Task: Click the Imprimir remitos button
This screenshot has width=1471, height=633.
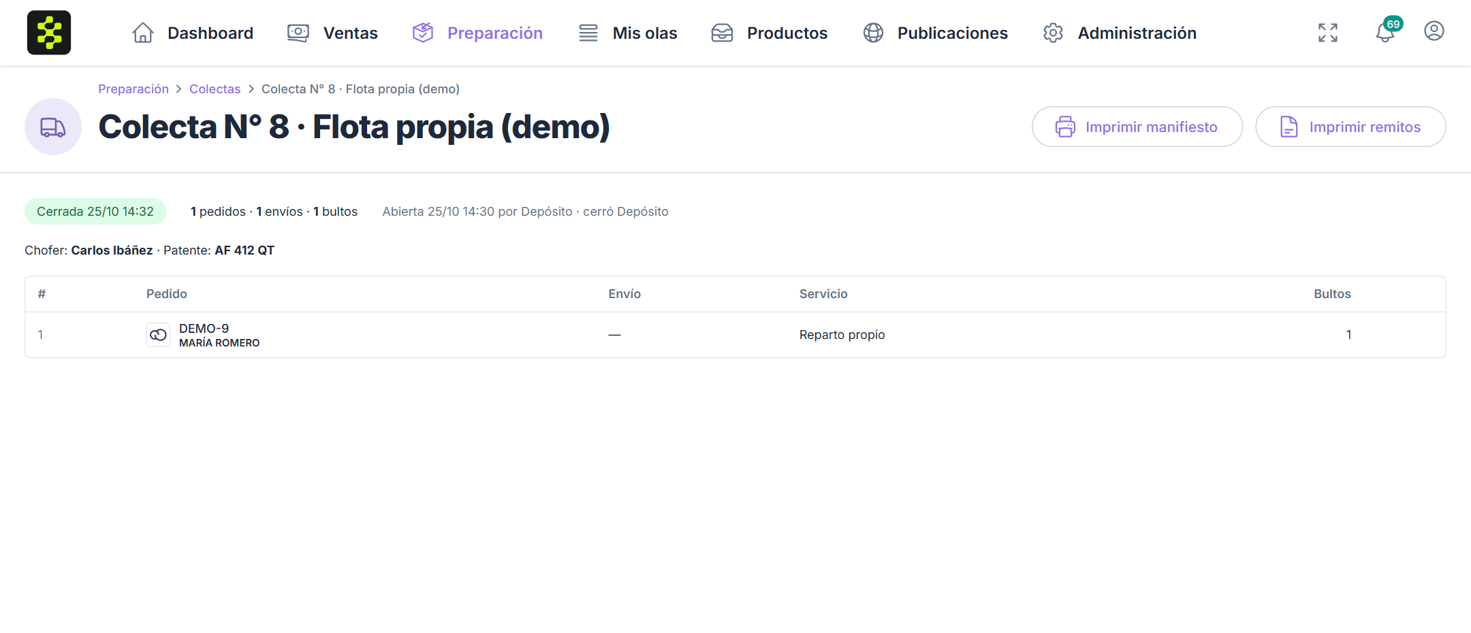Action: coord(1350,127)
